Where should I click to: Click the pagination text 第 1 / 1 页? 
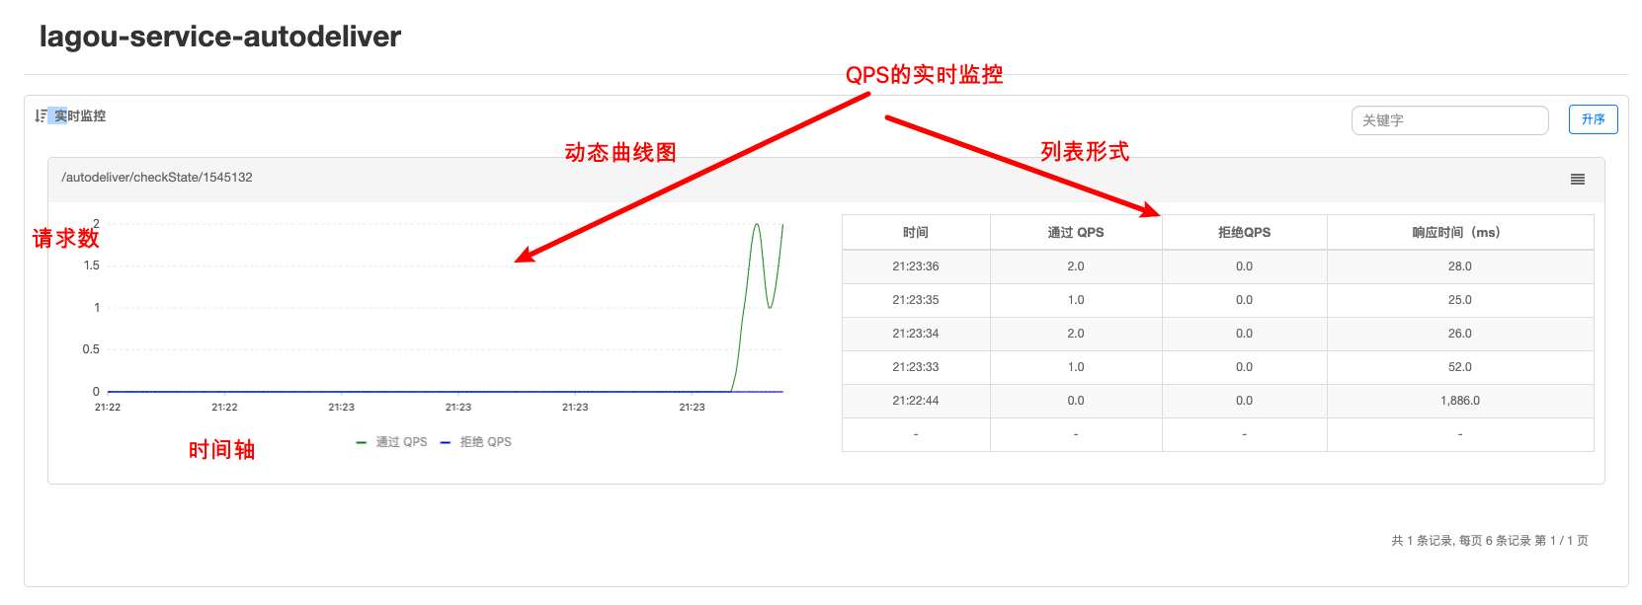pos(1561,541)
